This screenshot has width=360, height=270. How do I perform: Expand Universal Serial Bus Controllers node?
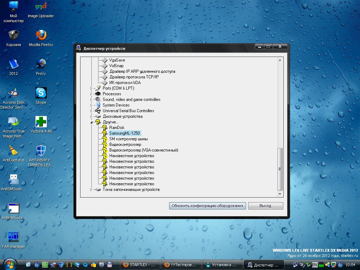pos(92,111)
